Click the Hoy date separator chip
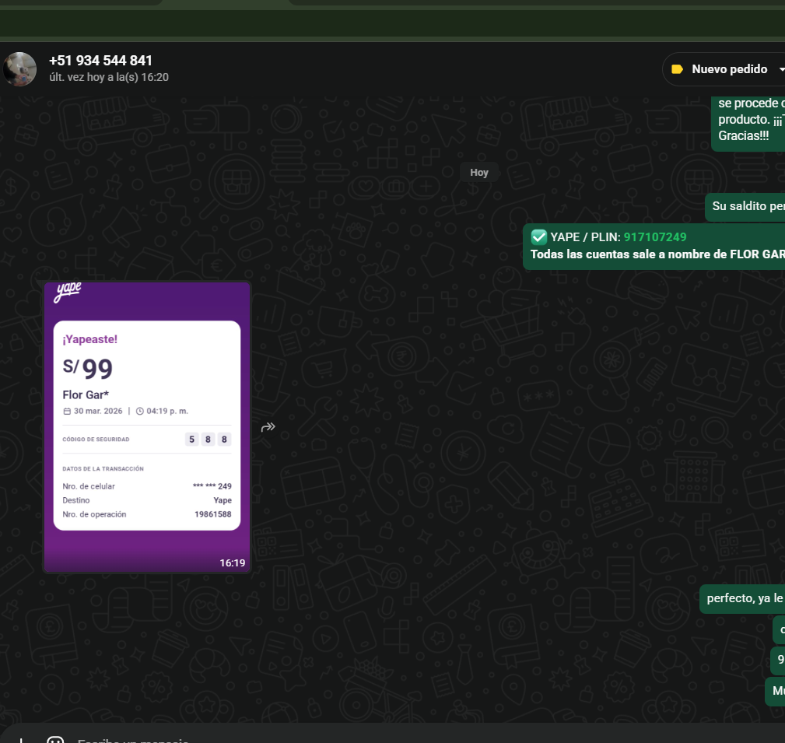 point(478,172)
